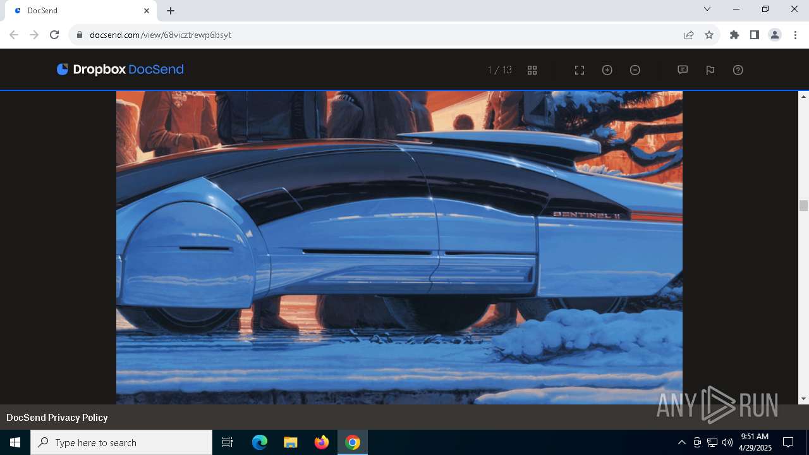Open the network status tray icon
This screenshot has height=455, width=809.
point(712,442)
